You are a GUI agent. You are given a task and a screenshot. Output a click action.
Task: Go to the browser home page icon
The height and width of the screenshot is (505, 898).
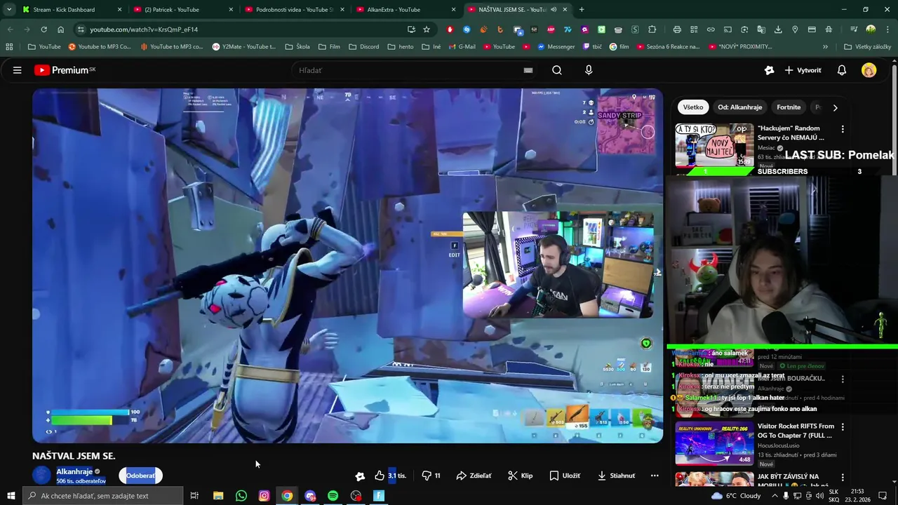[x=61, y=29]
